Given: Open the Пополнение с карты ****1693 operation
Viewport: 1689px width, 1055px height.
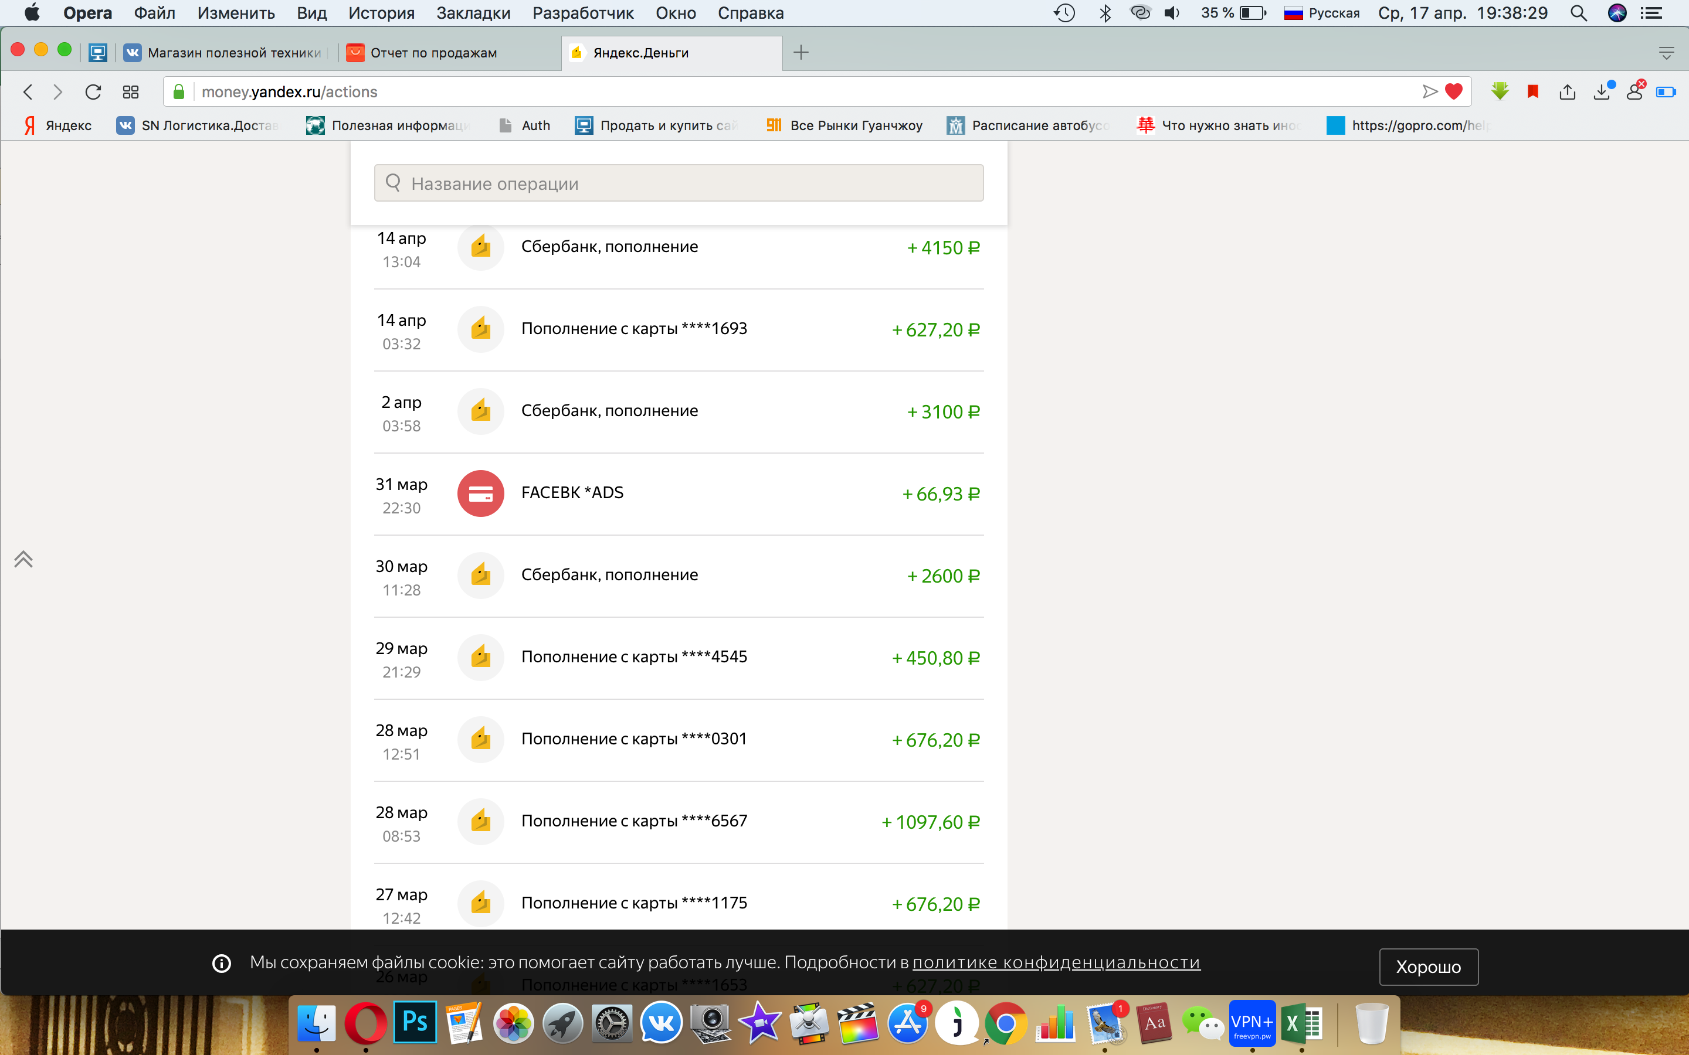Looking at the screenshot, I should point(679,330).
